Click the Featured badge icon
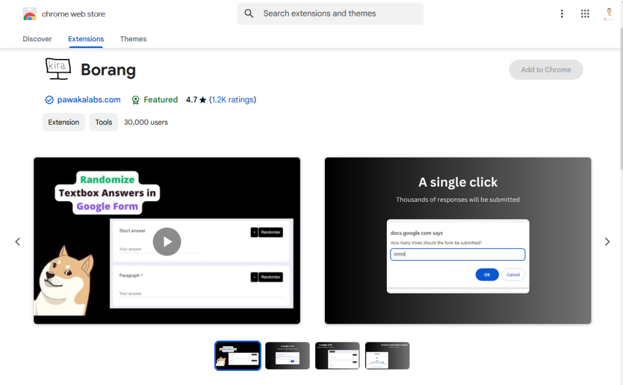Image resolution: width=623 pixels, height=385 pixels. coord(136,100)
